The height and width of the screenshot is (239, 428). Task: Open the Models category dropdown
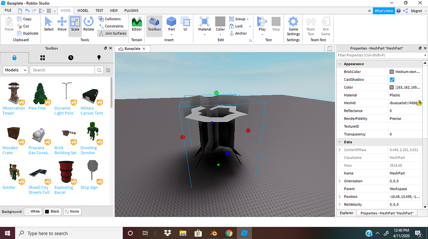point(15,70)
